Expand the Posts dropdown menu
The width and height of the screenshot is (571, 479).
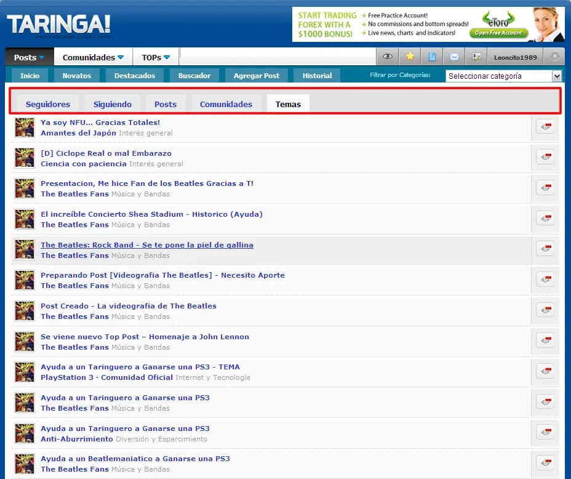coord(29,57)
